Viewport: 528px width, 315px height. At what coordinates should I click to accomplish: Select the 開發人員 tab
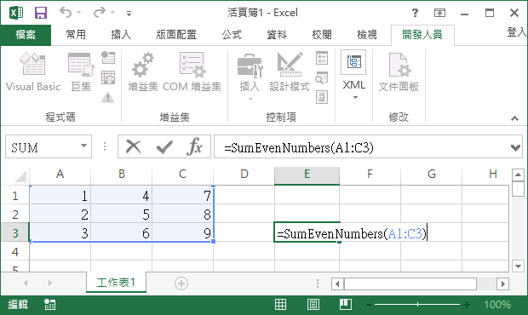point(422,35)
